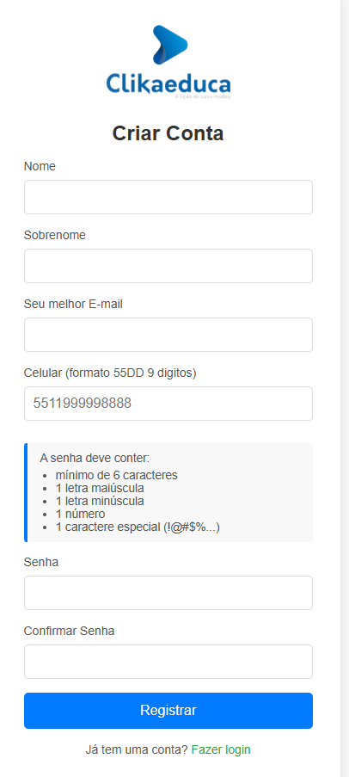
Task: Click the "Já tem uma conta?" text
Action: (137, 749)
